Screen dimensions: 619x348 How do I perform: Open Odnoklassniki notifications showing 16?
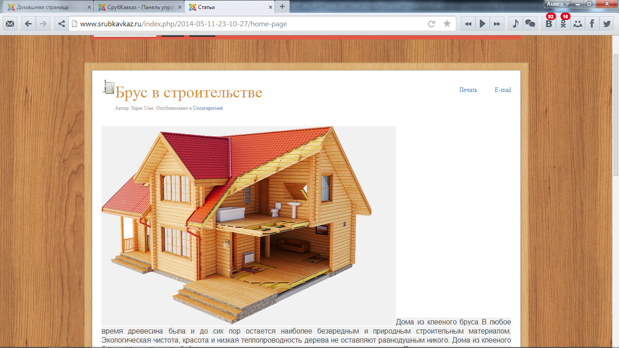point(563,24)
